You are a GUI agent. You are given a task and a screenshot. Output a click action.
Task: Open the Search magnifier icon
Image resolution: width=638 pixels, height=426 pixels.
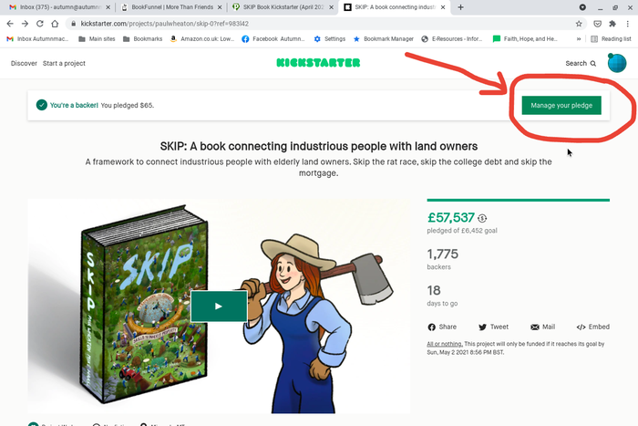point(593,64)
